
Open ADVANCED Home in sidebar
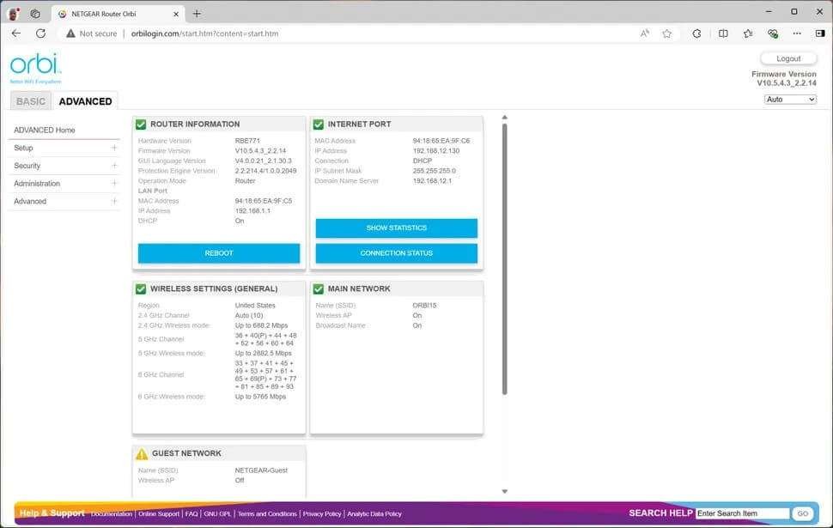coord(44,130)
